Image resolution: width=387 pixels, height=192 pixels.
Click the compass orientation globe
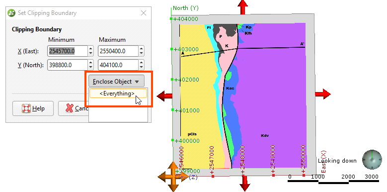click(x=372, y=160)
